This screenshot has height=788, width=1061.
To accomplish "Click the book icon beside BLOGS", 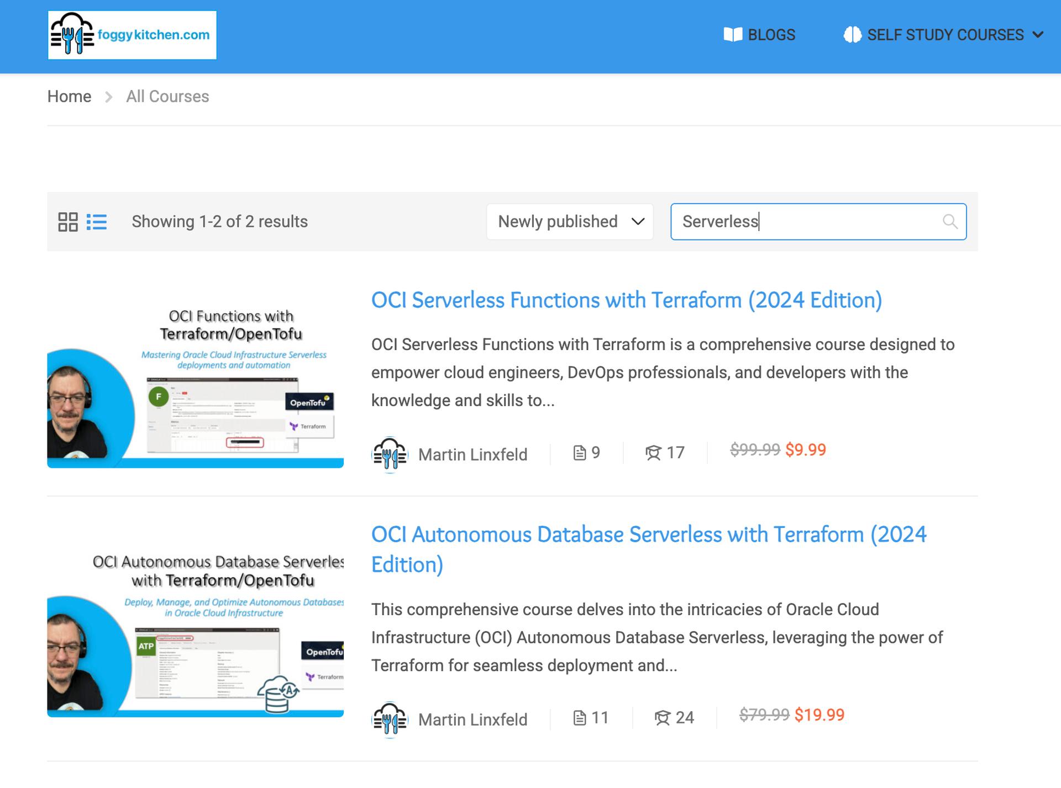I will (x=733, y=35).
